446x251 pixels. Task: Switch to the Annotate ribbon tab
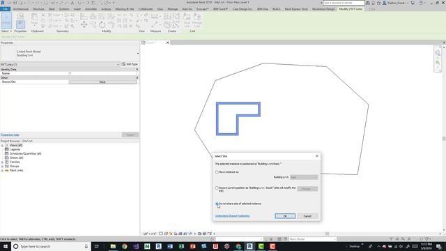coord(91,9)
